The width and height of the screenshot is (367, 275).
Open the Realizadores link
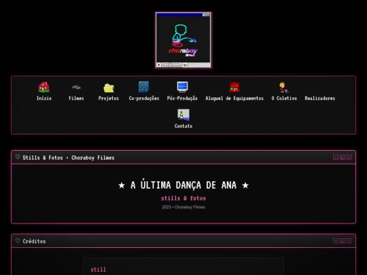319,98
